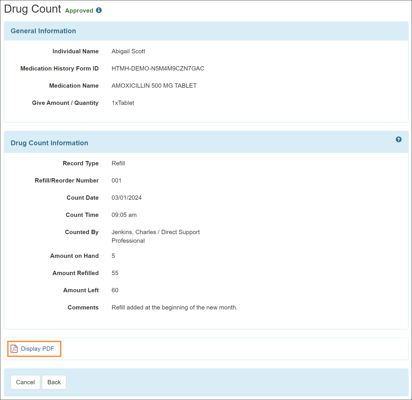
Task: Click the Individual Name label
Action: (x=75, y=51)
